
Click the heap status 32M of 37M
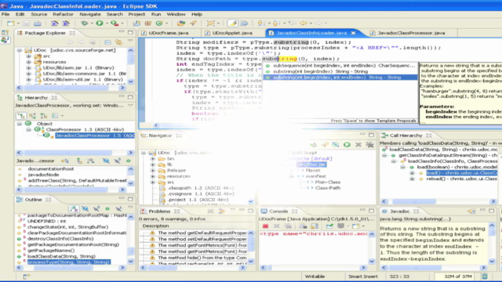[458, 277]
